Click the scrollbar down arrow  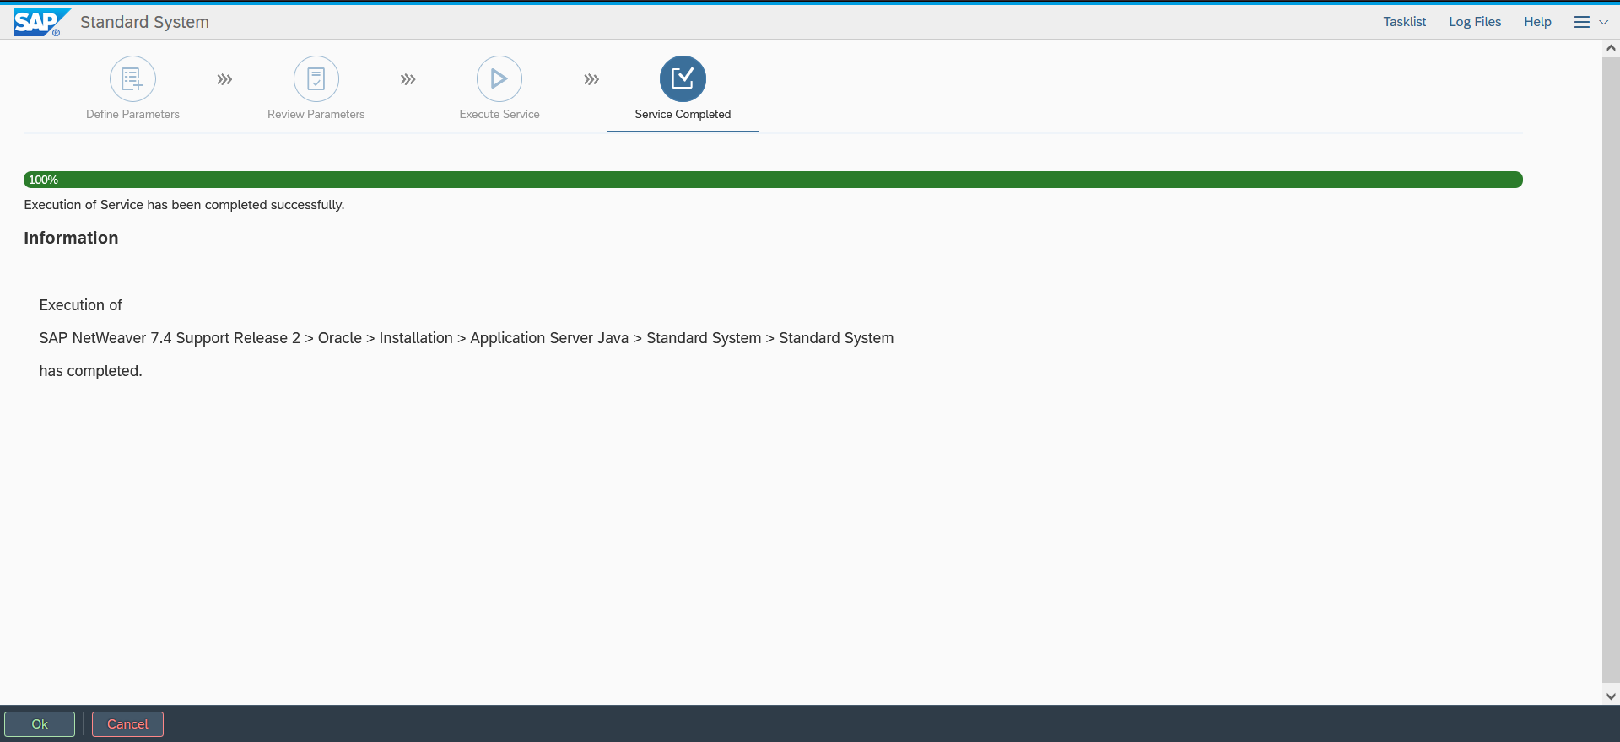click(1611, 696)
